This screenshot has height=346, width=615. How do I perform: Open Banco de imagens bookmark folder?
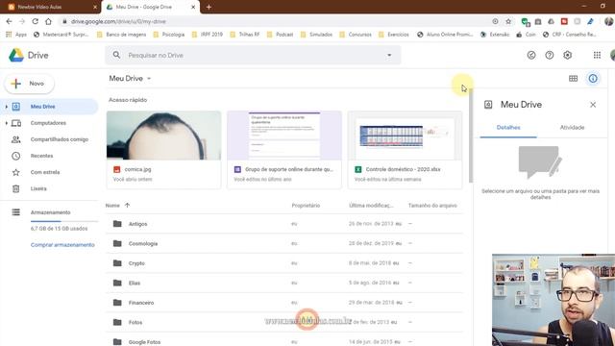pos(122,35)
